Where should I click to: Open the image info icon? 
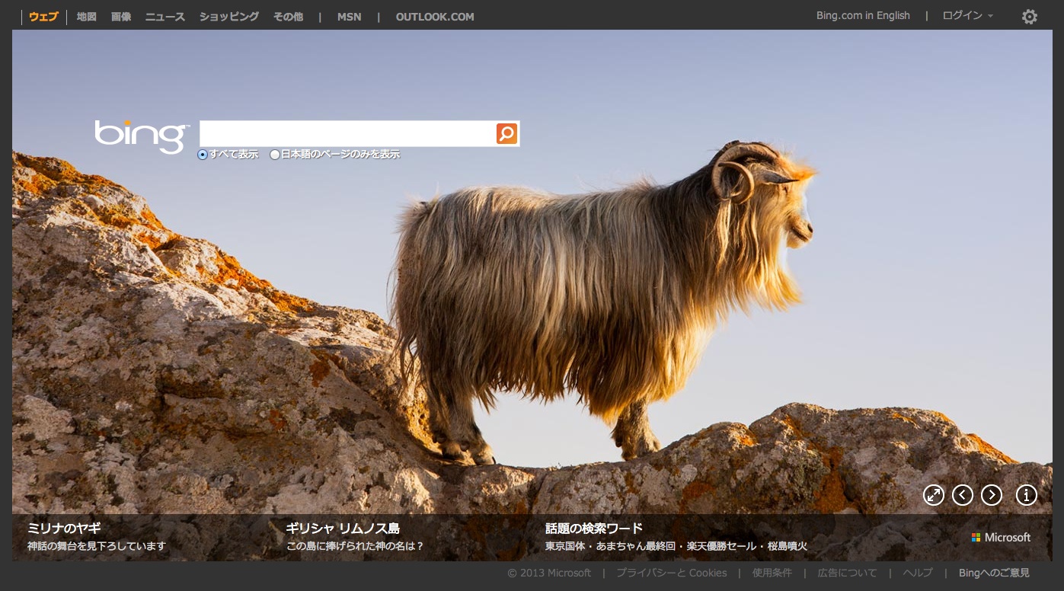[x=1026, y=495]
